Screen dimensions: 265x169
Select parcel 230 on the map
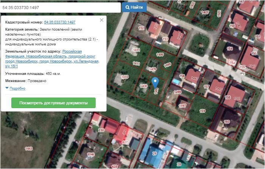tap(101, 130)
